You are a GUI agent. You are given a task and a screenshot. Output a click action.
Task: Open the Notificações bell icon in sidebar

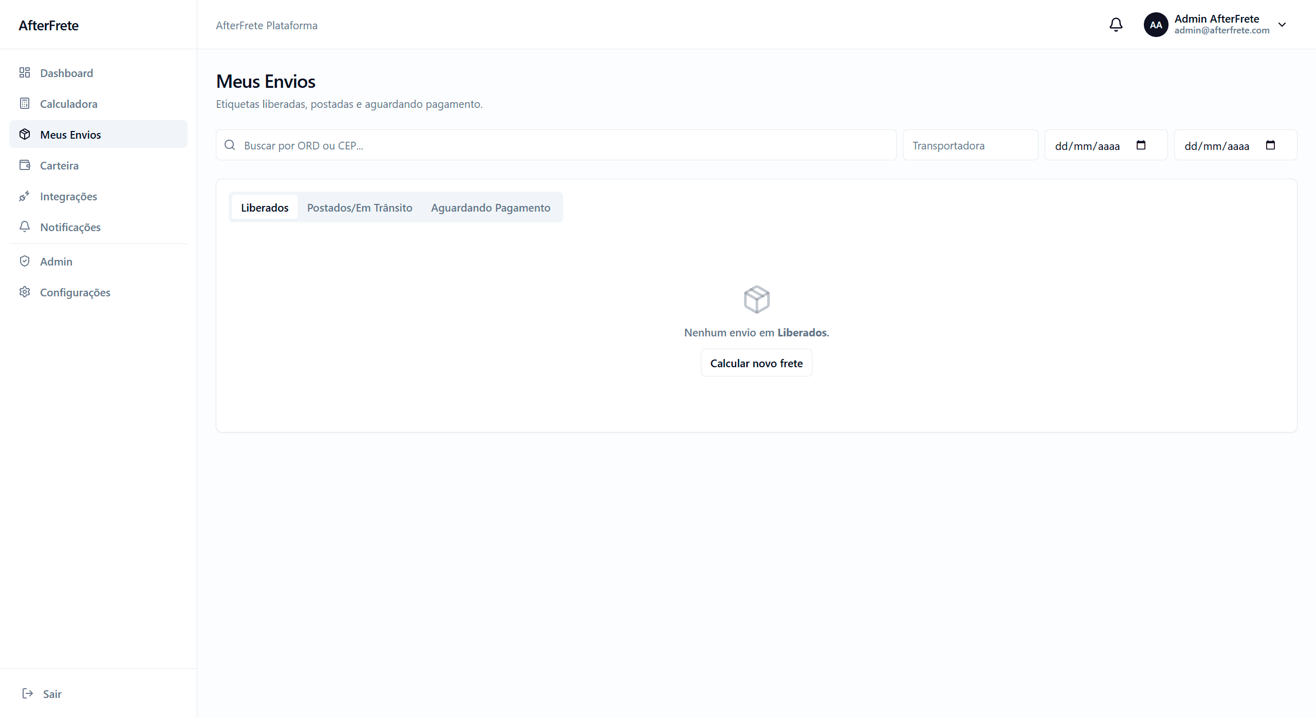coord(25,226)
